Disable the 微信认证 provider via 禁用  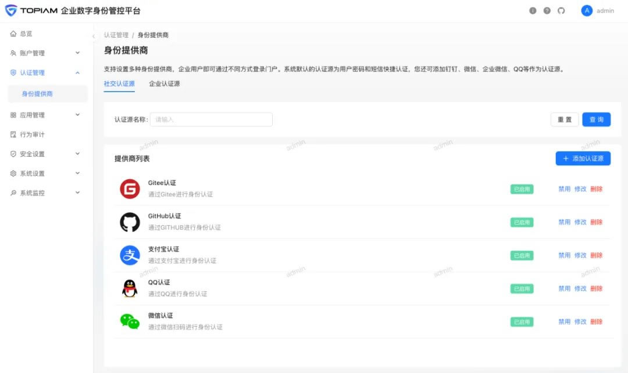point(564,321)
